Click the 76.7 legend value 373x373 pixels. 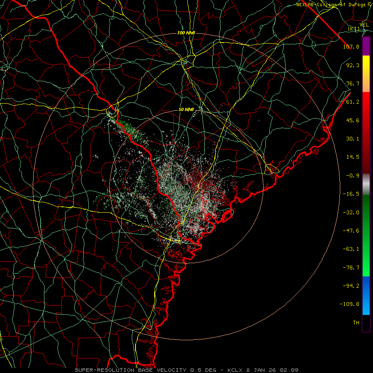(x=353, y=83)
